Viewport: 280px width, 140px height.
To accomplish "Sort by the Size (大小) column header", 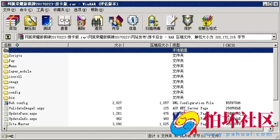I will pos(96,45).
